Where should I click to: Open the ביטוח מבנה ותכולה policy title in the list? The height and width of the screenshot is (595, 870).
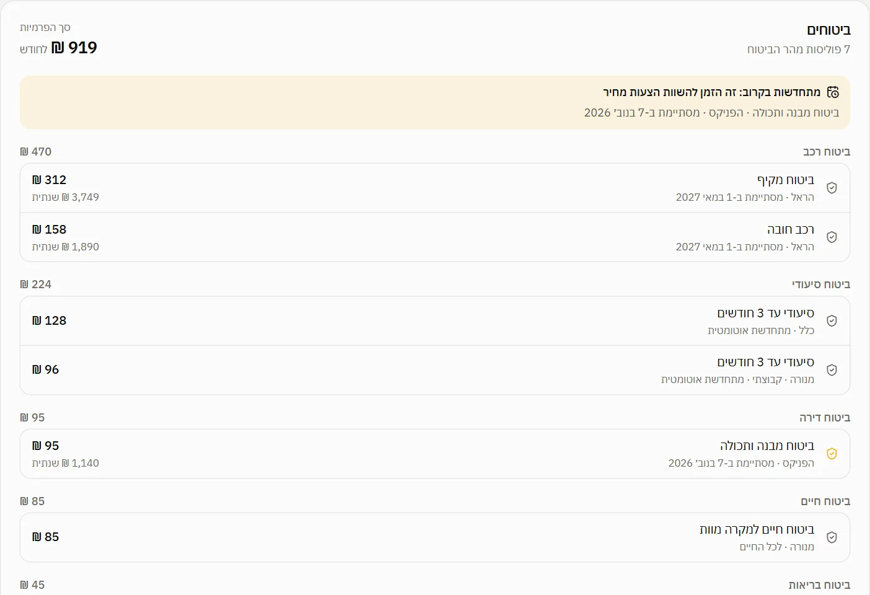coord(767,446)
